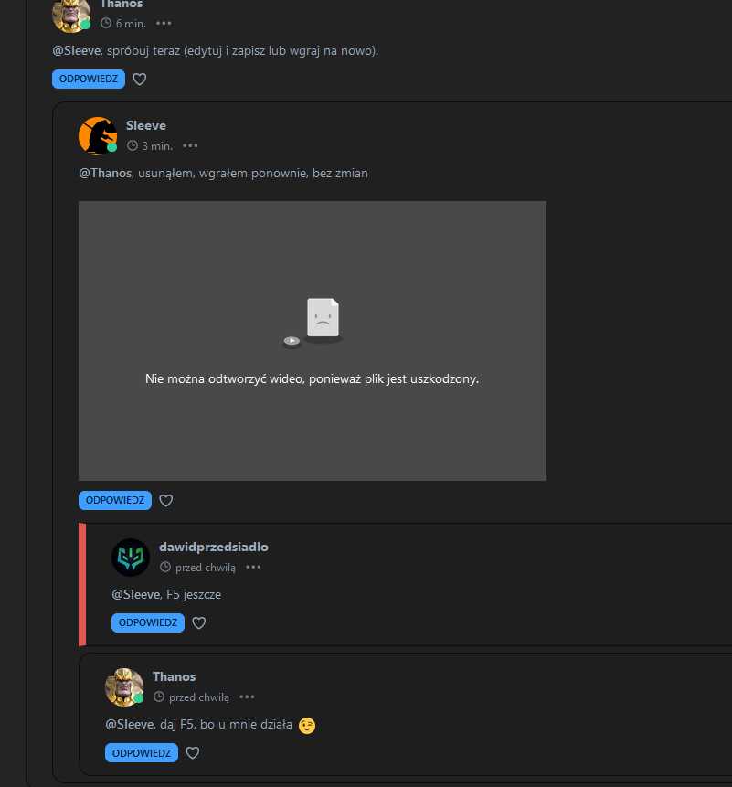Open Sleeve's profile via username

coord(146,125)
